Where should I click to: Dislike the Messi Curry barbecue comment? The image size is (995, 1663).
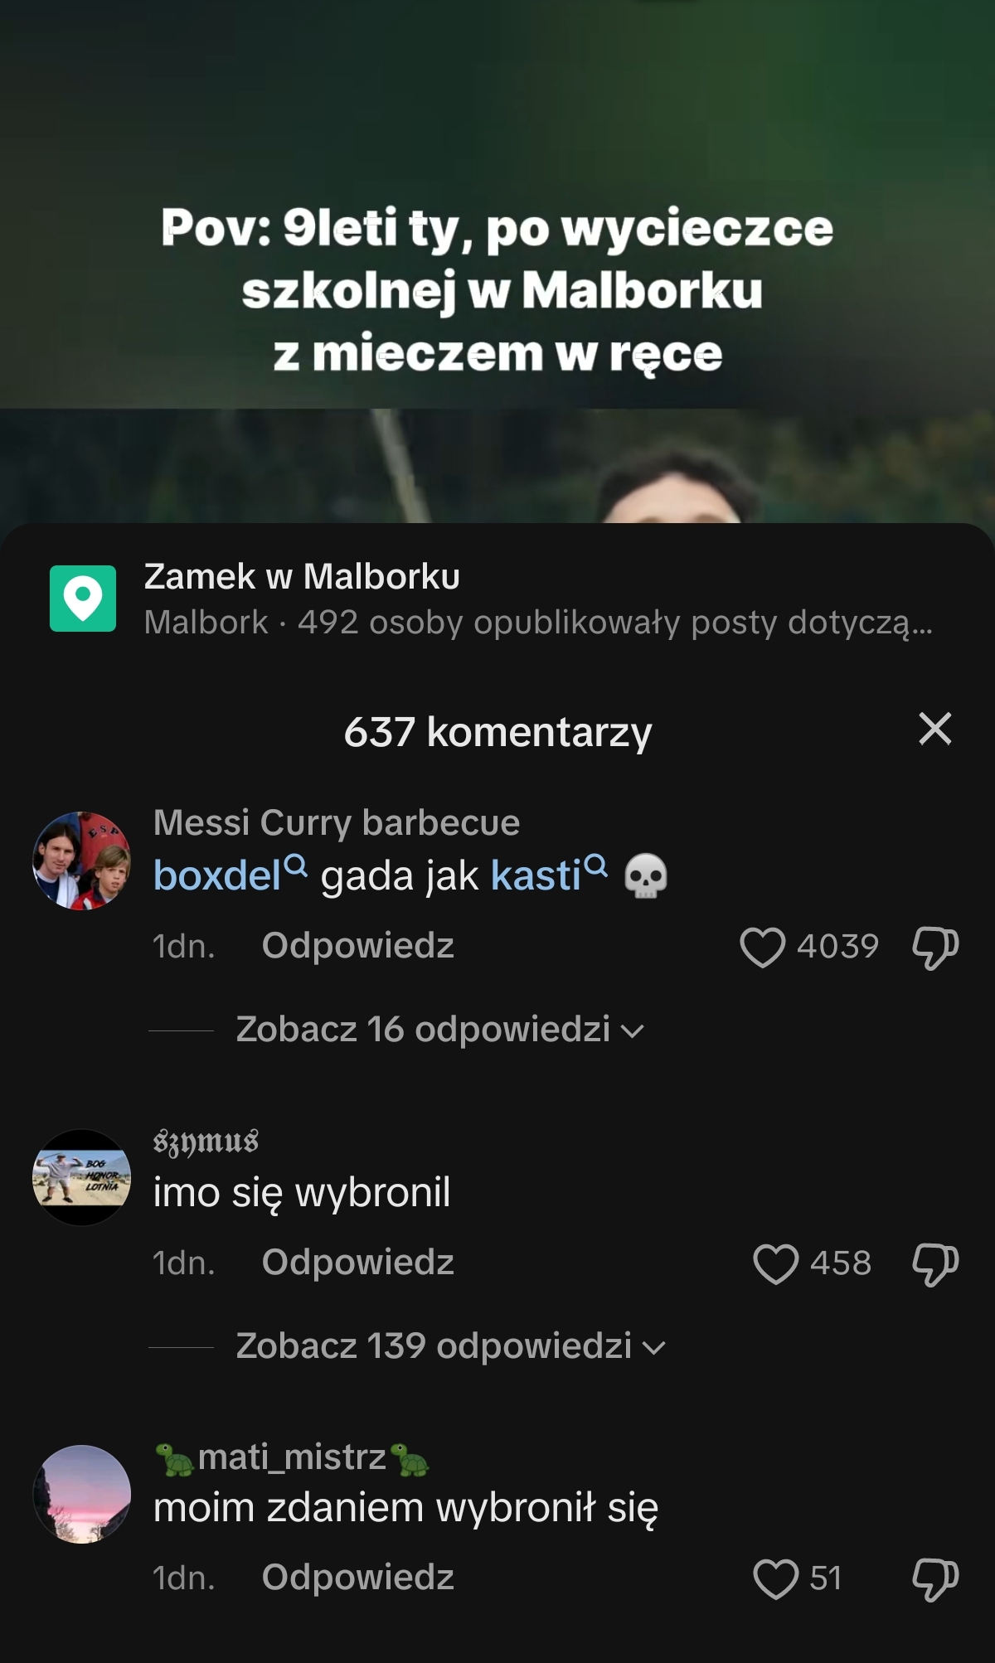[x=935, y=947]
